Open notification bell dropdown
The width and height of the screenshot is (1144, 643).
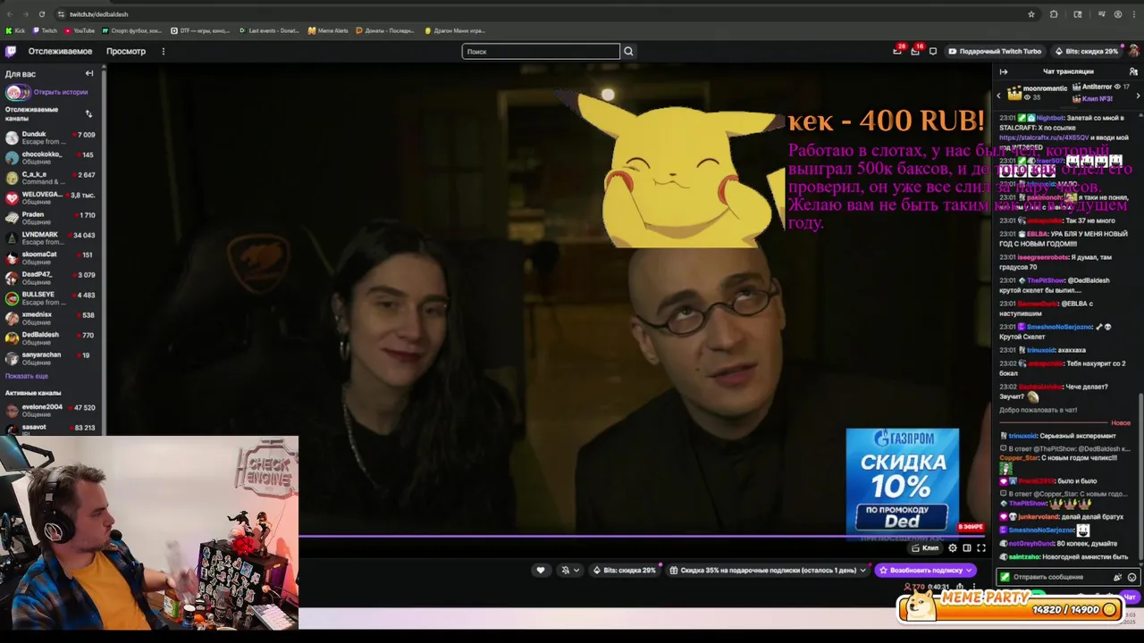click(x=569, y=570)
